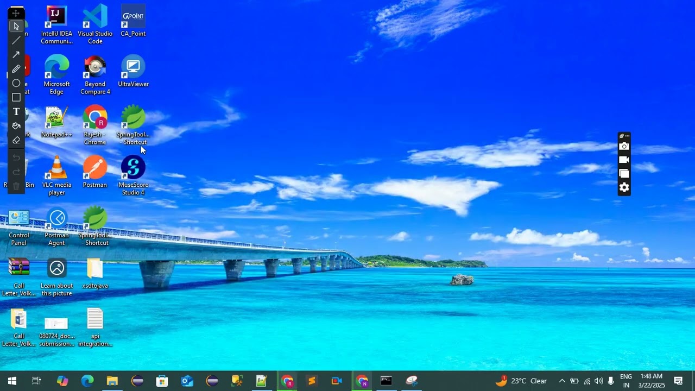695x391 pixels.
Task: Open Beyond Compare 4 desktop shortcut
Action: (95, 75)
